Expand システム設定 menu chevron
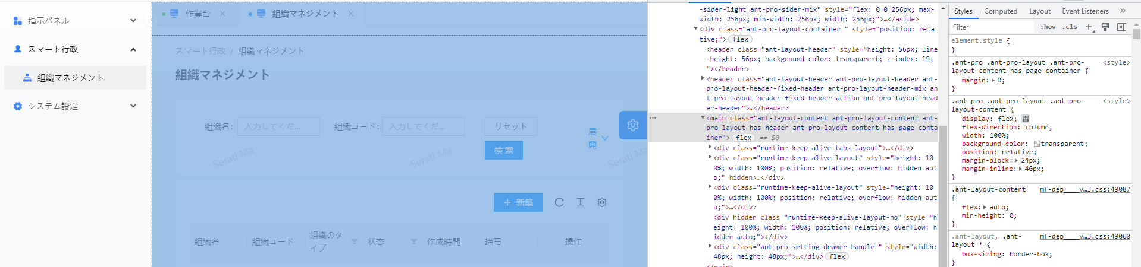The image size is (1141, 267). click(133, 106)
